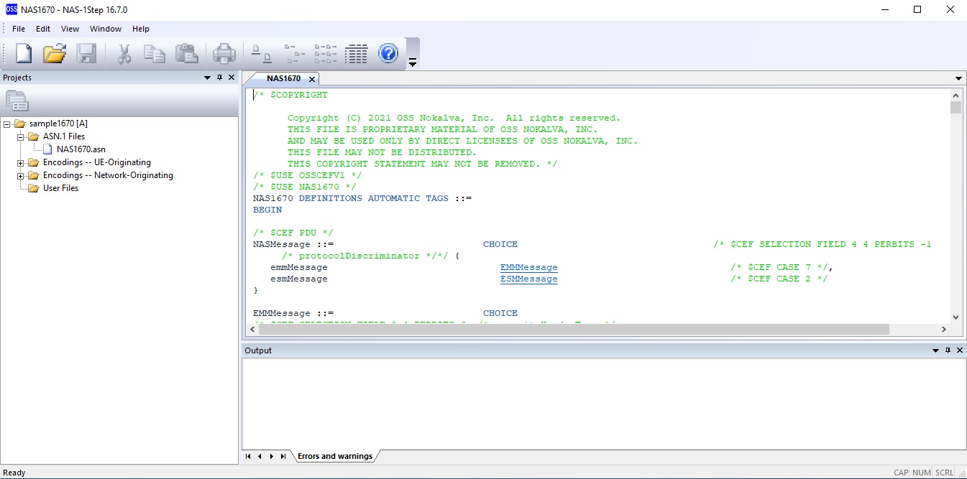Collapse the sample1670 project tree
967x479 pixels.
pyautogui.click(x=6, y=123)
